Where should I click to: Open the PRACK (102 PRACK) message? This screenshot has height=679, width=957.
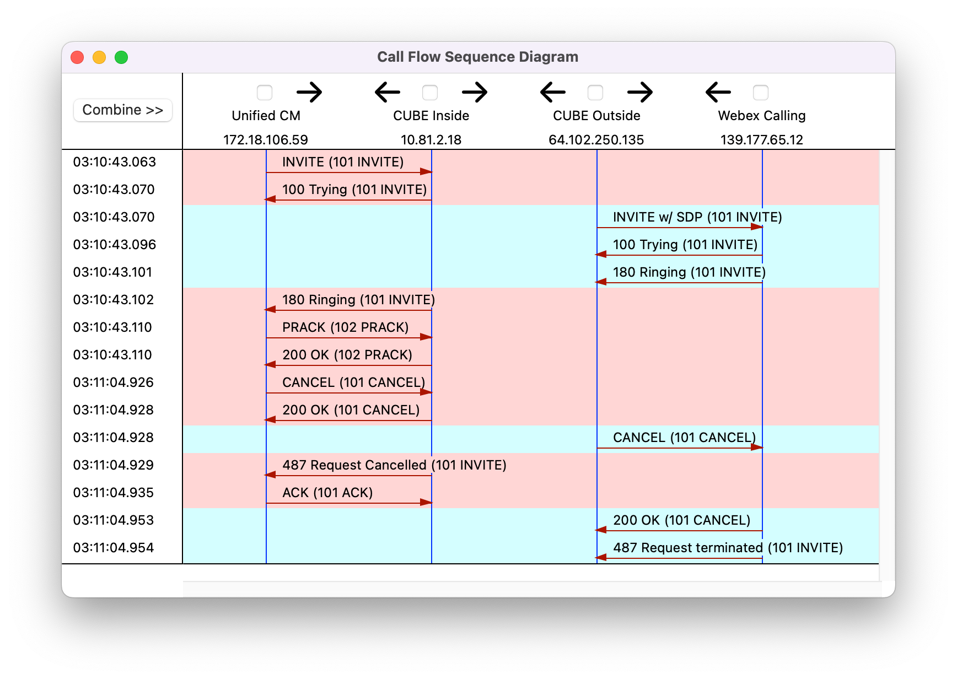(346, 327)
